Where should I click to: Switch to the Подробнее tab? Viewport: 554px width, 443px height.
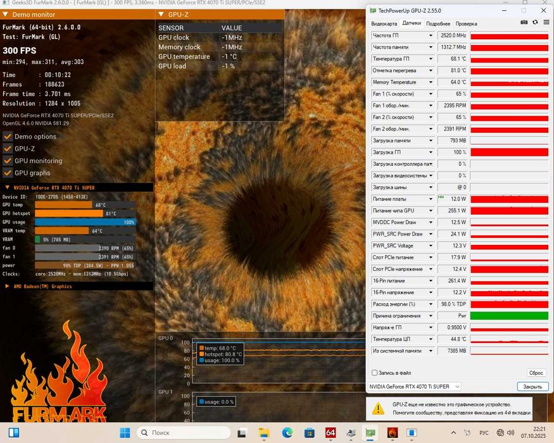(438, 23)
